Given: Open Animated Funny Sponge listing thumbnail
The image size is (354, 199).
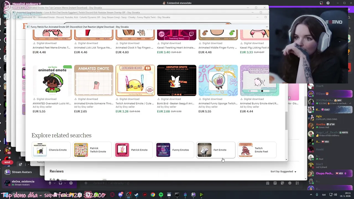Looking at the screenshot, I should 218,80.
